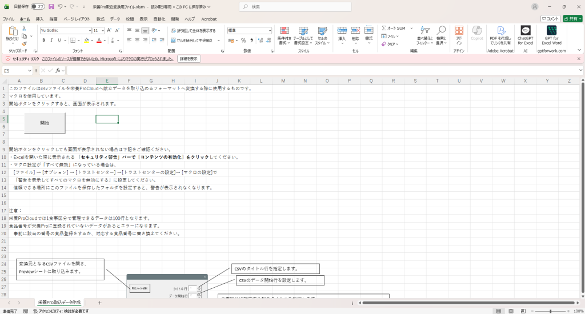Click the red font color swatch

[x=99, y=41]
